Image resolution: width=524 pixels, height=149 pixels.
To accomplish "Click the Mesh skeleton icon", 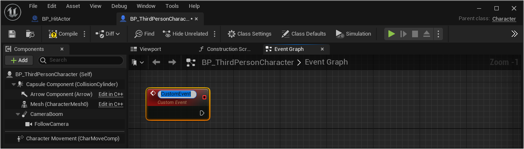I will [x=24, y=104].
